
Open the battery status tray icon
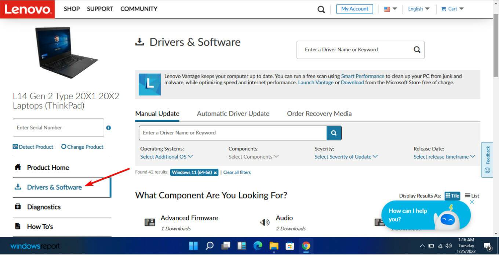pyautogui.click(x=431, y=246)
